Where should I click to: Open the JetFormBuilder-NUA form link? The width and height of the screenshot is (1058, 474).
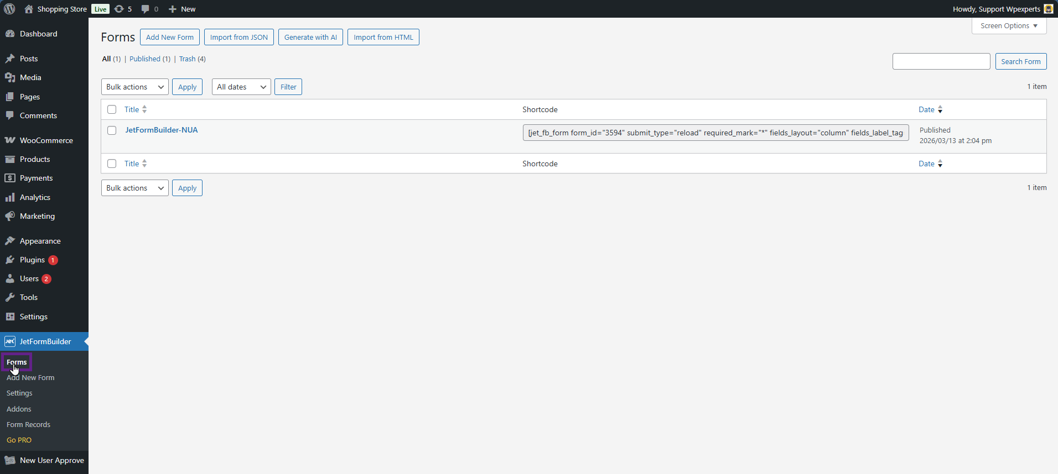pyautogui.click(x=161, y=130)
